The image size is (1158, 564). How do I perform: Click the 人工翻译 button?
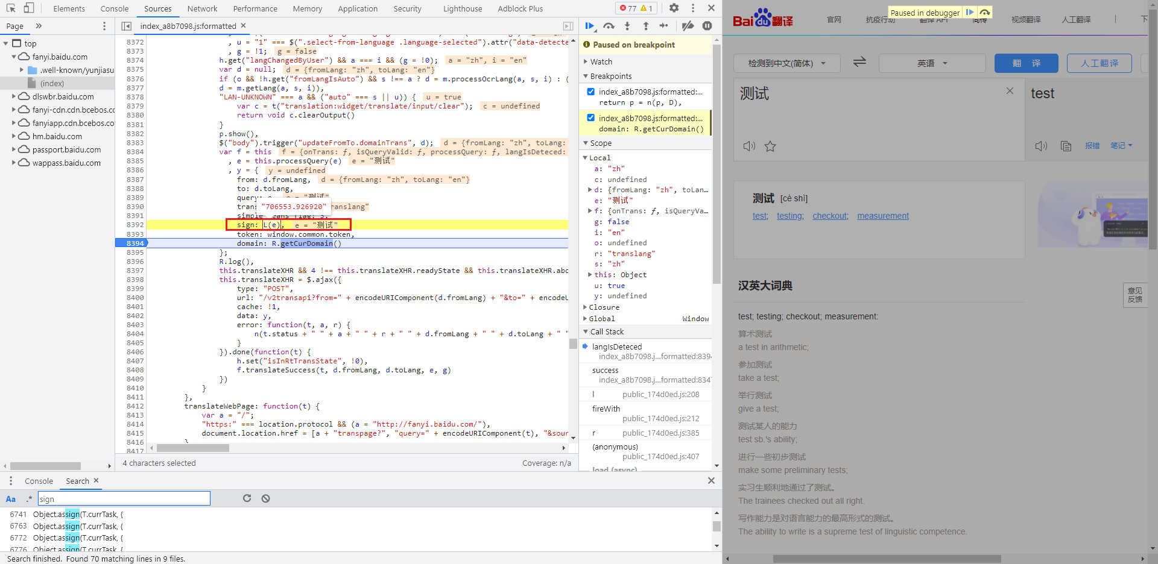[x=1099, y=63]
